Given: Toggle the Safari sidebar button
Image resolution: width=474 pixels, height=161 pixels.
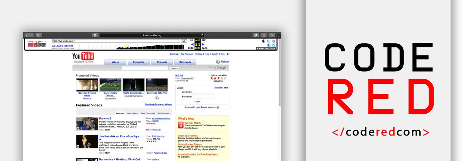Looking at the screenshot, I should point(39,35).
